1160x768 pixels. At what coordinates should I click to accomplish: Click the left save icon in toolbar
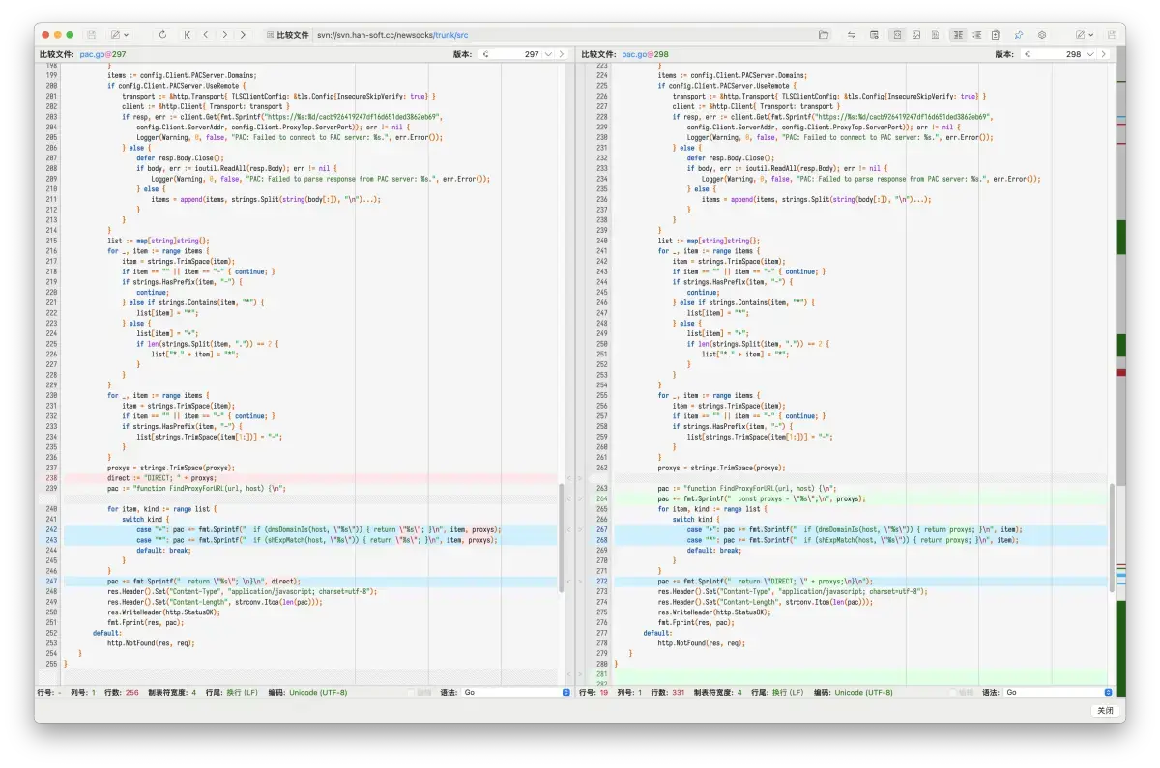click(x=92, y=35)
